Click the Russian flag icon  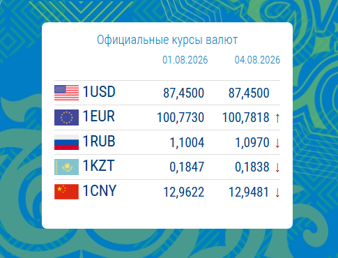[66, 142]
